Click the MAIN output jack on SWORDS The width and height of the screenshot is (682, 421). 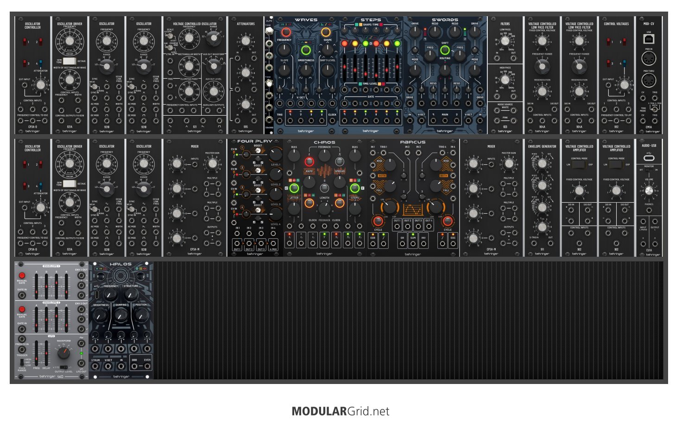pyautogui.click(x=445, y=121)
